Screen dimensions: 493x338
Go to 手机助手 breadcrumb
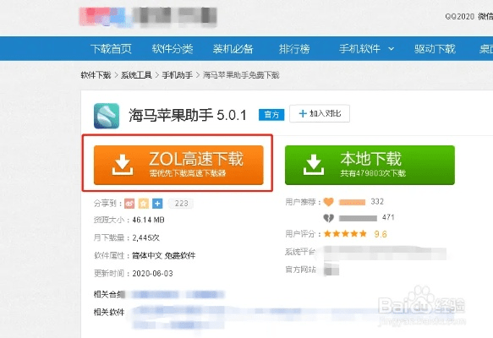(177, 75)
